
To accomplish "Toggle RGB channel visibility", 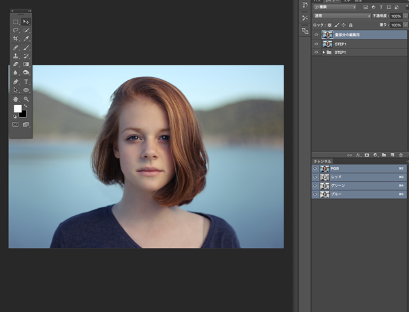I will coord(315,169).
